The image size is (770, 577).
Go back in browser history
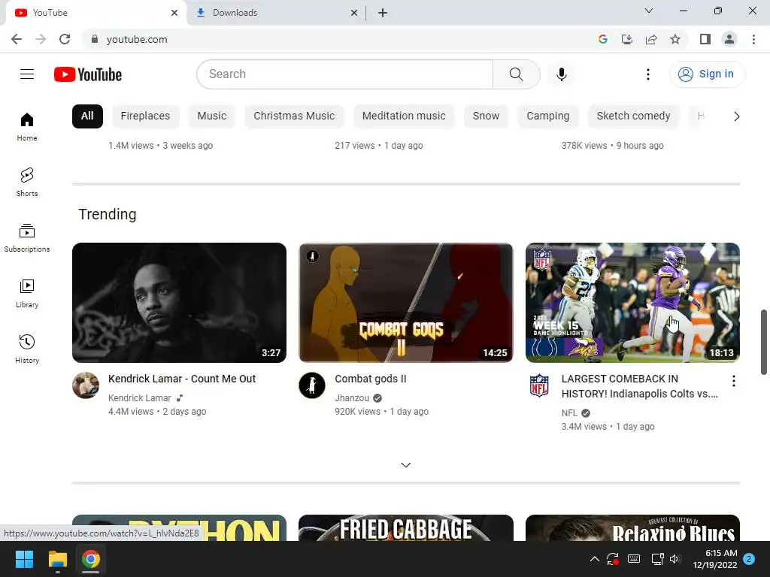[17, 39]
